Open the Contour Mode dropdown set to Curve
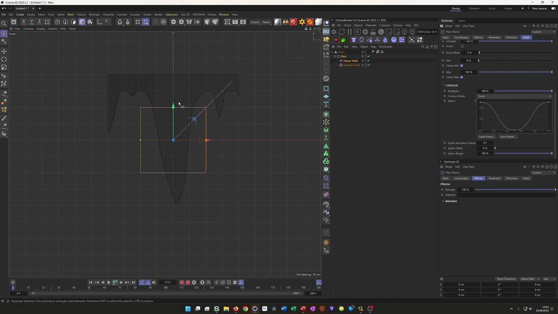Screen dimensions: 558x314 (x=514, y=96)
